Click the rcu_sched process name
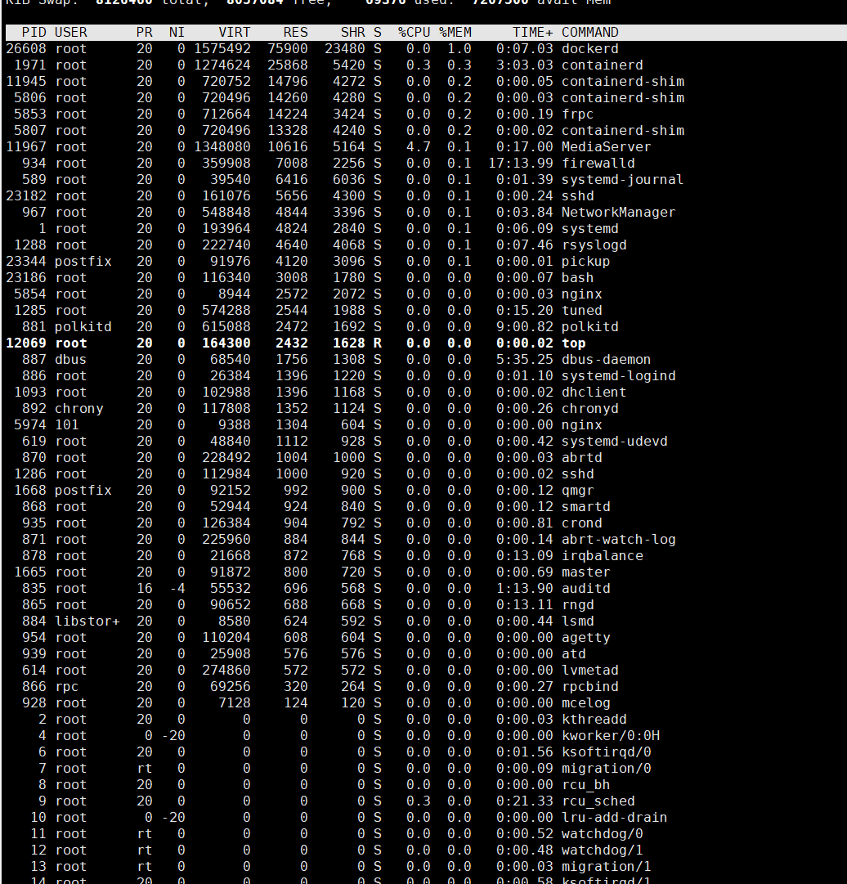 (x=598, y=801)
